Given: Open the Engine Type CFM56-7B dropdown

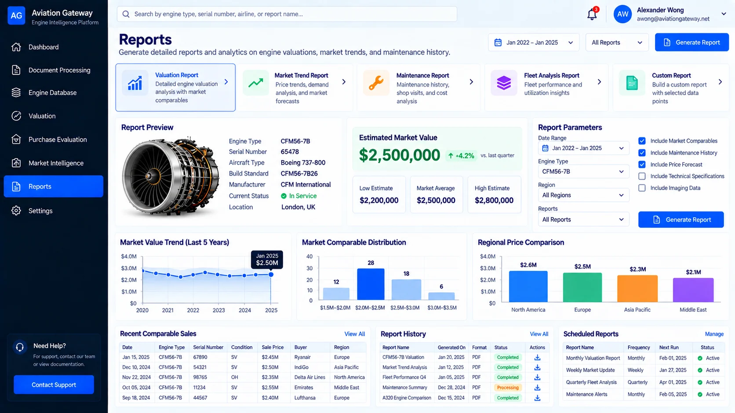Looking at the screenshot, I should tap(583, 172).
